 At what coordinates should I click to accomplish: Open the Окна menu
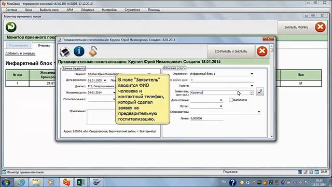click(29, 10)
